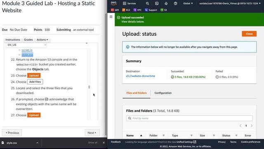Viewport: 264px width, 149px height.
Task: Click the style.css file icon in downloads bar
Action: click(3, 143)
